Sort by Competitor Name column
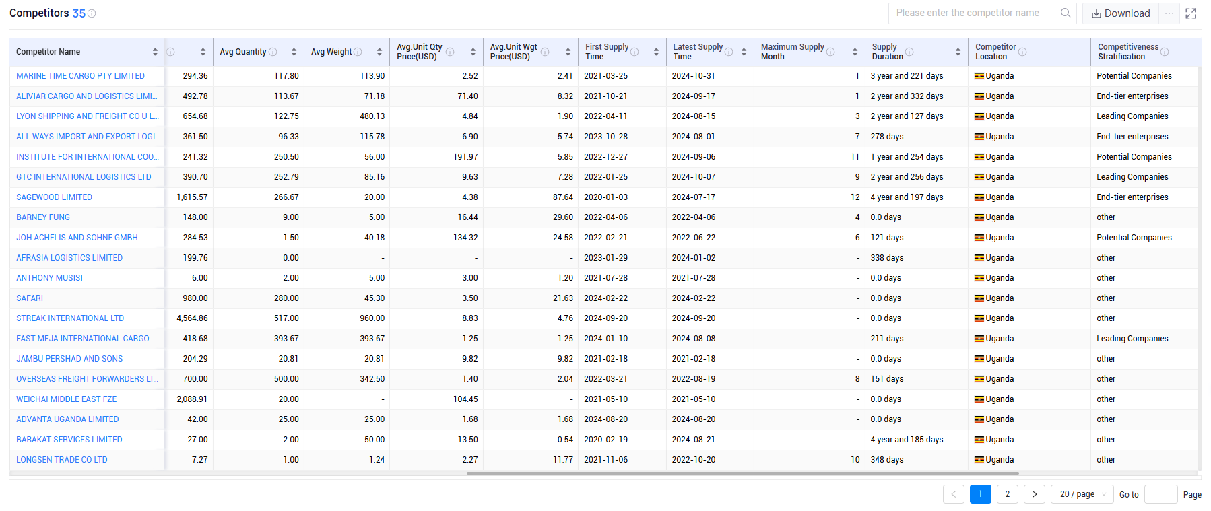Screen dimensions: 1211x511 (x=155, y=52)
